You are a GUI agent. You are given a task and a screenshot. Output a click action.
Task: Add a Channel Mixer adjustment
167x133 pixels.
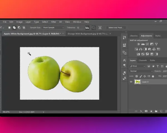154,49
